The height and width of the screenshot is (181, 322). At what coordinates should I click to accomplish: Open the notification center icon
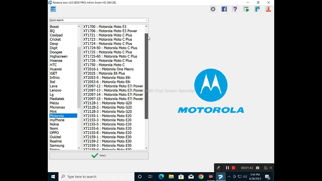[268, 177]
